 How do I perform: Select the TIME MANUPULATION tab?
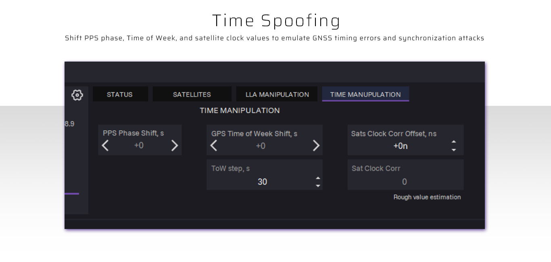click(x=365, y=95)
